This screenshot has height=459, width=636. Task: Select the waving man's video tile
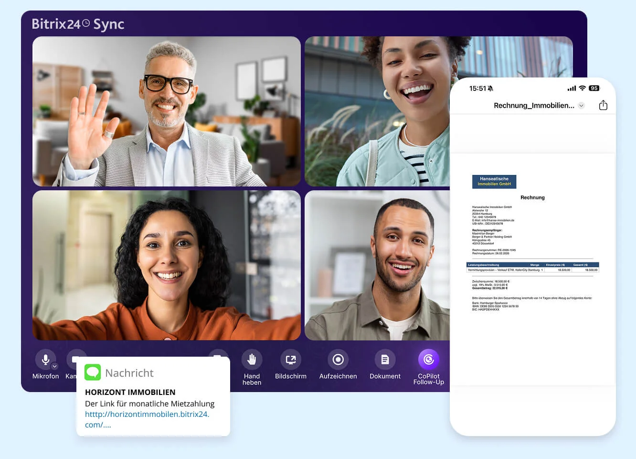click(x=166, y=111)
